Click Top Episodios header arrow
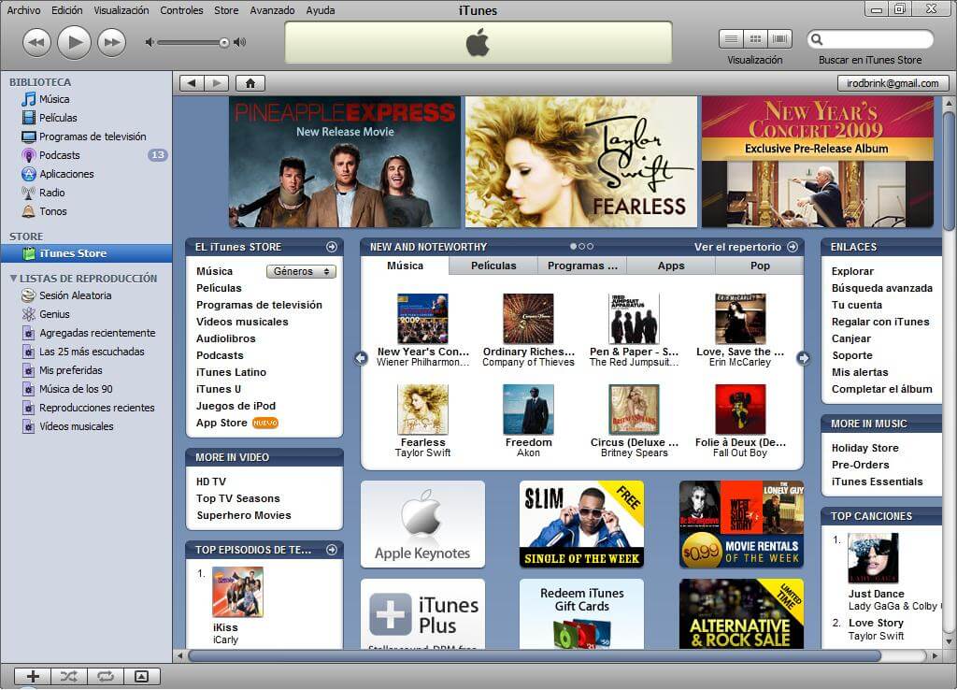 332,550
